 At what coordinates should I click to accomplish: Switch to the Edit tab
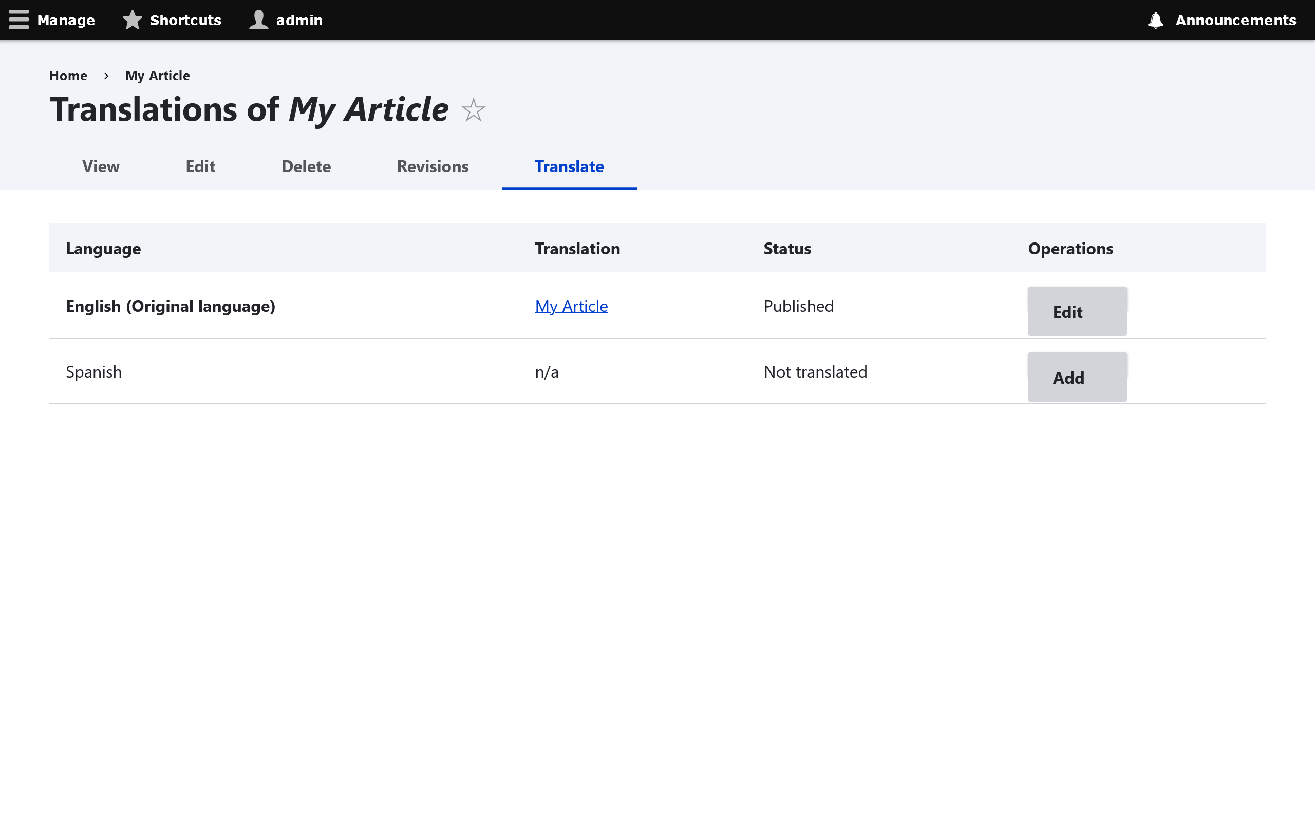pyautogui.click(x=200, y=166)
